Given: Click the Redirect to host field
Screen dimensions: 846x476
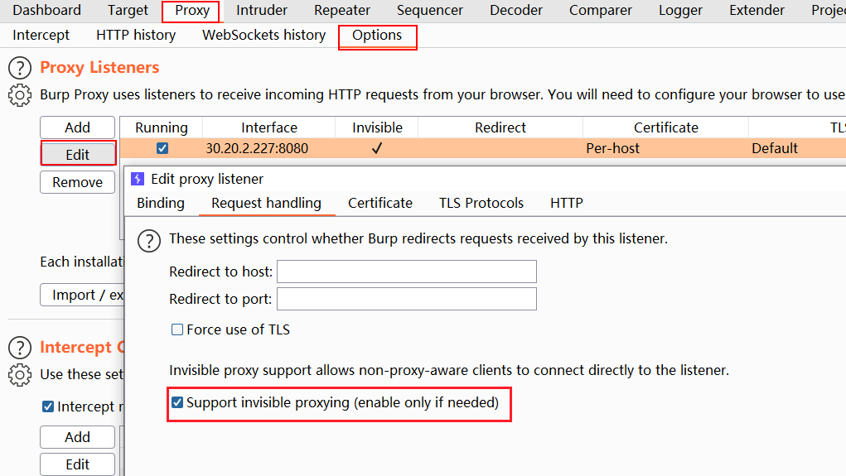Looking at the screenshot, I should point(406,272).
